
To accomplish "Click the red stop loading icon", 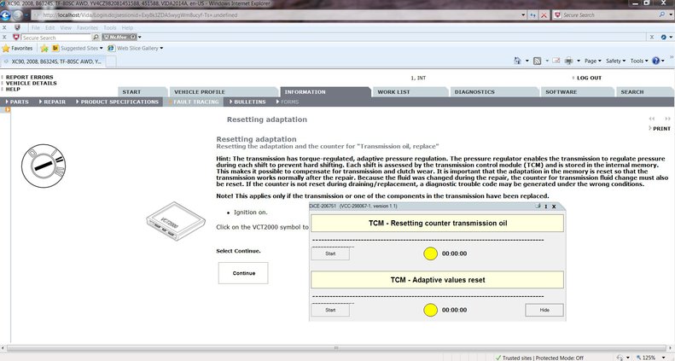I will pos(544,15).
